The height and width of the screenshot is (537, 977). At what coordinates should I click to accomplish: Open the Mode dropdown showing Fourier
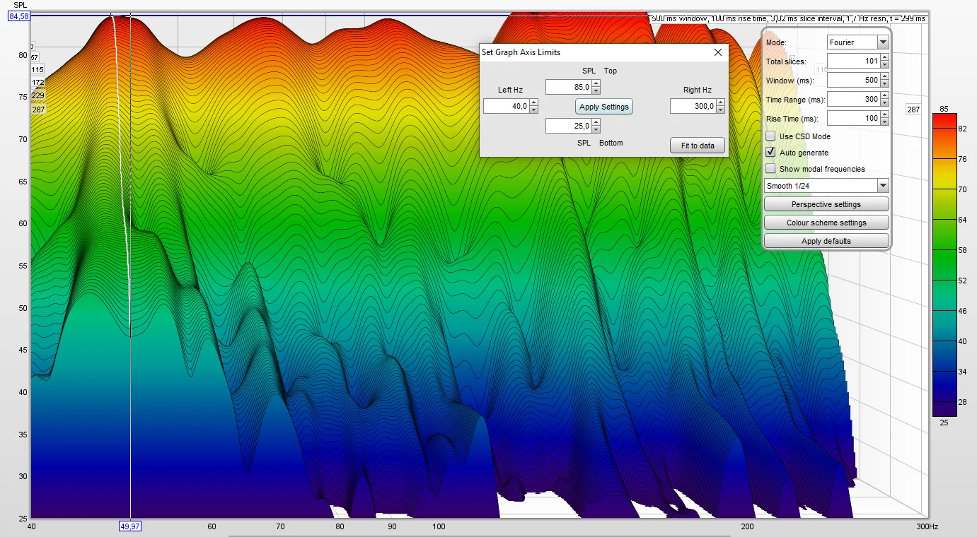pyautogui.click(x=858, y=42)
